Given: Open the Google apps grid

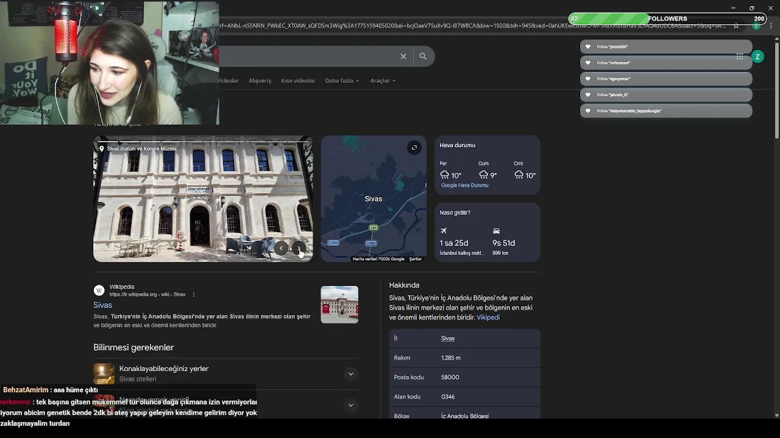Looking at the screenshot, I should pos(740,57).
